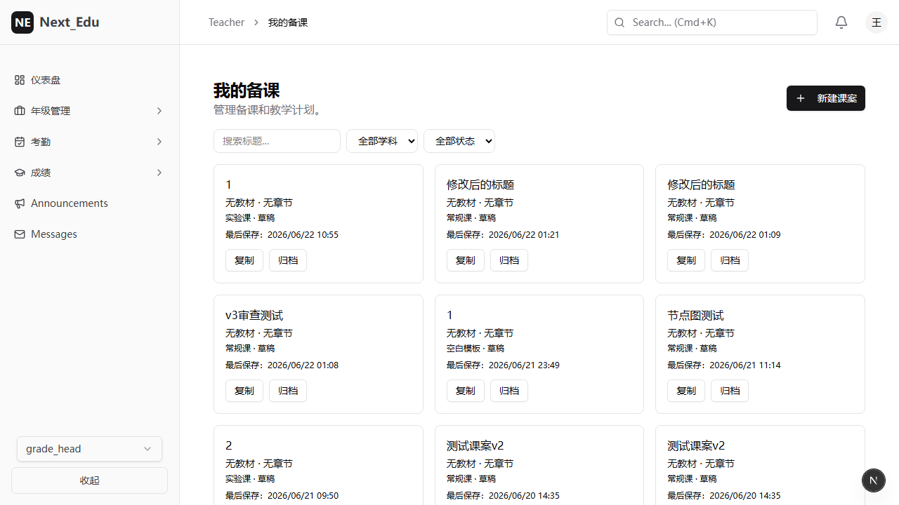Click the NE logo icon
Image resolution: width=899 pixels, height=505 pixels.
pos(22,22)
